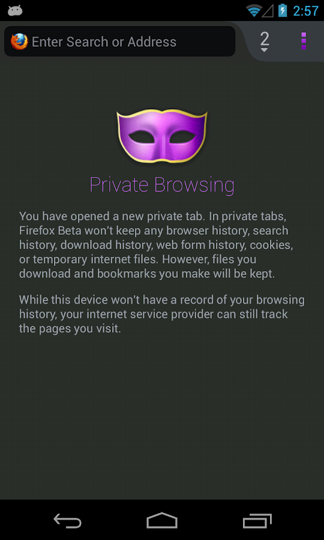Image resolution: width=324 pixels, height=540 pixels.
Task: Focus the Enter Search or Address field
Action: [x=120, y=41]
